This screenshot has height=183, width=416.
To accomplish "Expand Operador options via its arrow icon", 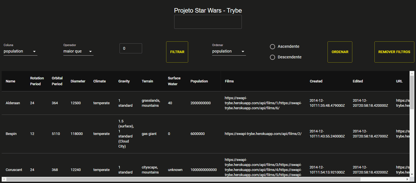I will click(x=90, y=51).
